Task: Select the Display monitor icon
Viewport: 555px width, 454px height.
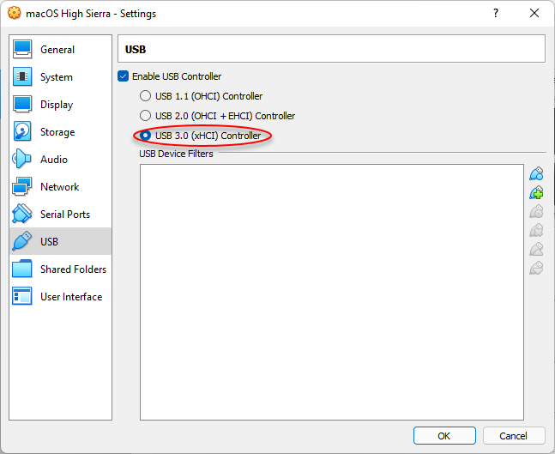Action: coord(22,104)
